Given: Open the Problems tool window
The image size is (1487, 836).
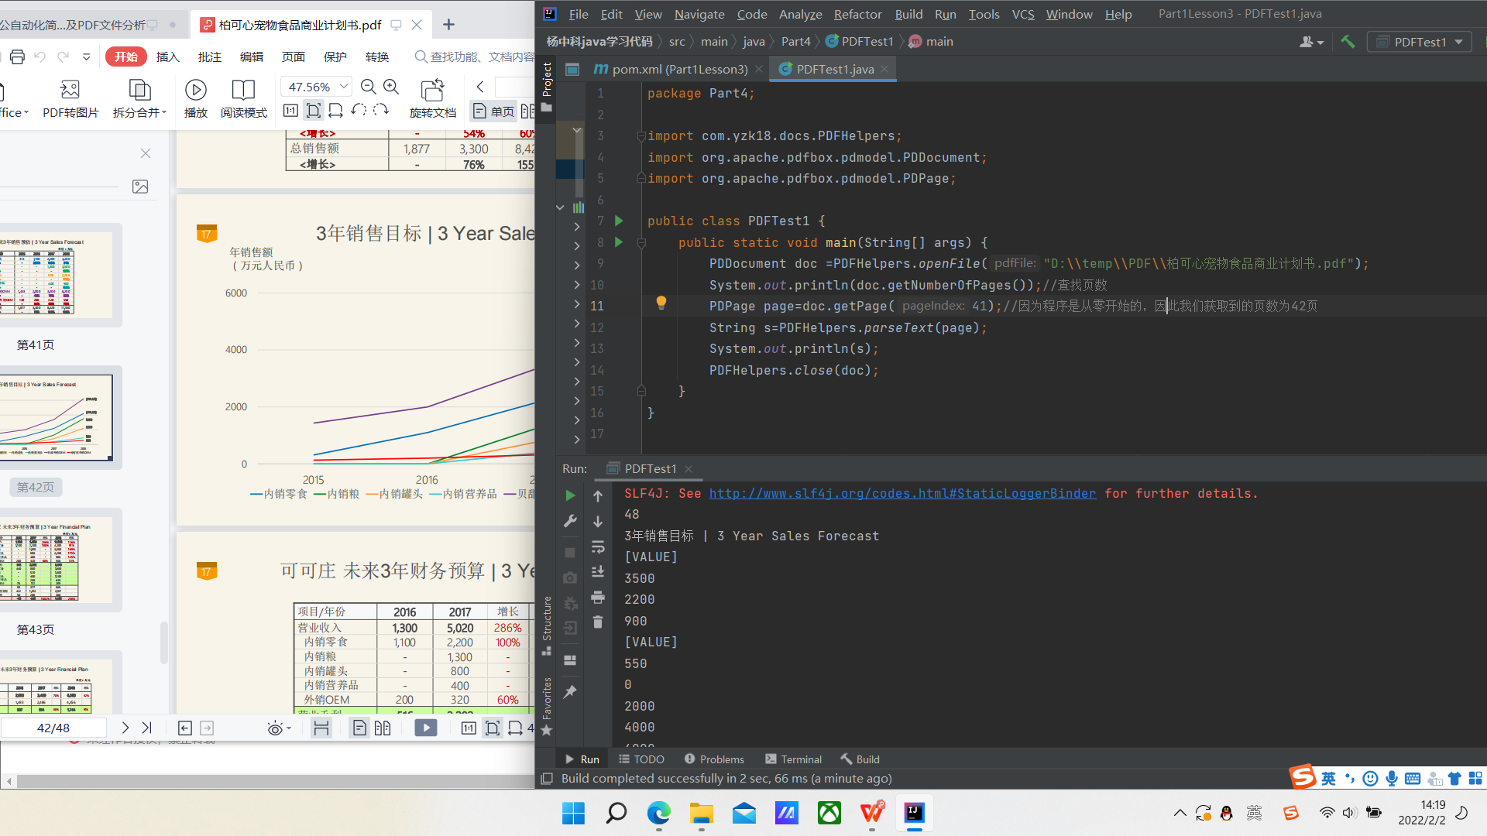Looking at the screenshot, I should [x=714, y=759].
